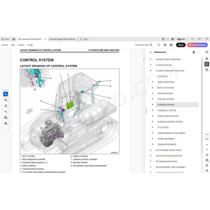Choose the highlighter pen tool
210x210 pixels.
(x=6, y=106)
